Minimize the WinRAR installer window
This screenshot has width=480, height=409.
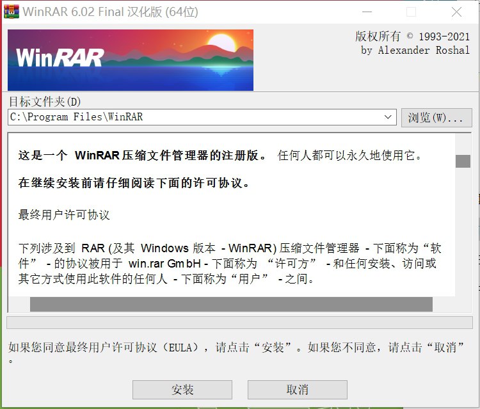[x=367, y=12]
